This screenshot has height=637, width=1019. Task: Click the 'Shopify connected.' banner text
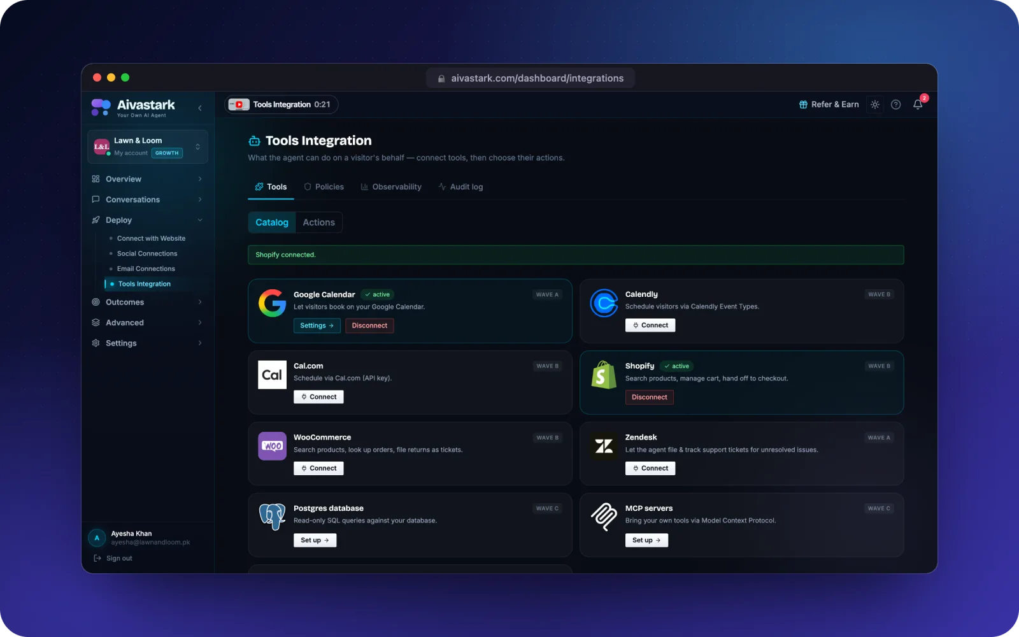pyautogui.click(x=285, y=255)
